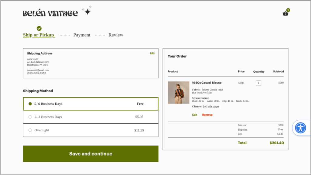Click the green checkmark above Ship or Pickup

(39, 28)
